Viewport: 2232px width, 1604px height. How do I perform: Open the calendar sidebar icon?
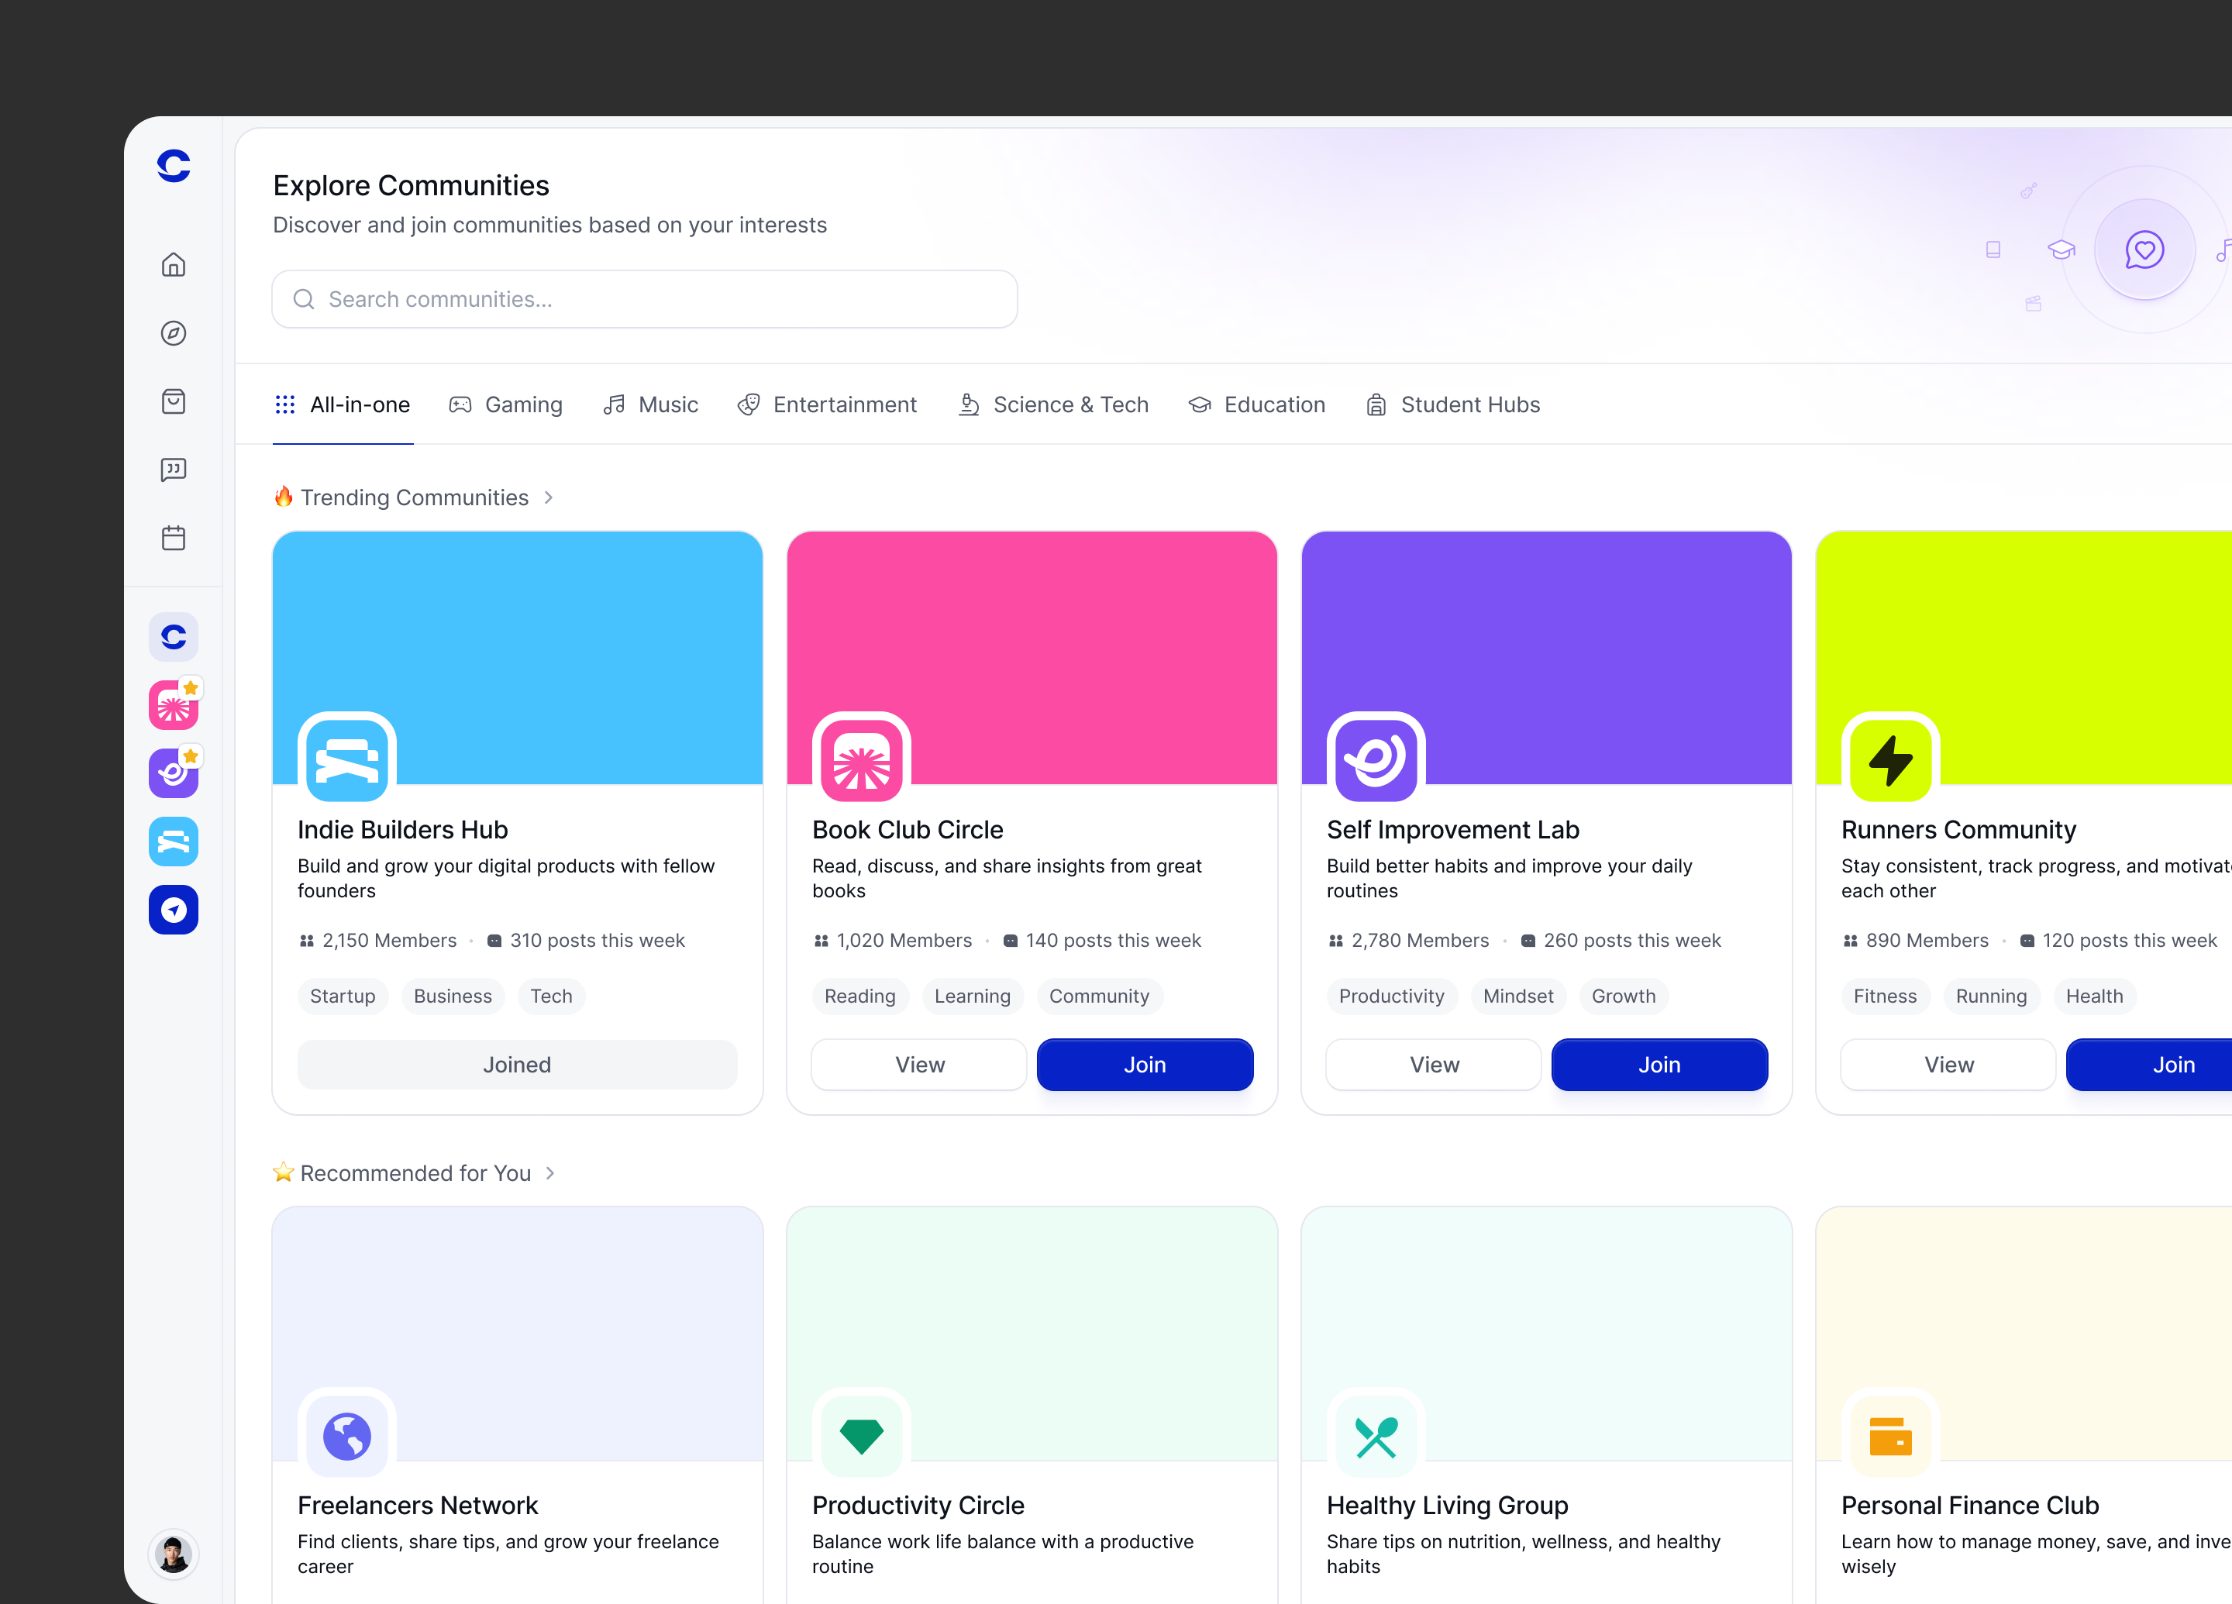pyautogui.click(x=173, y=539)
